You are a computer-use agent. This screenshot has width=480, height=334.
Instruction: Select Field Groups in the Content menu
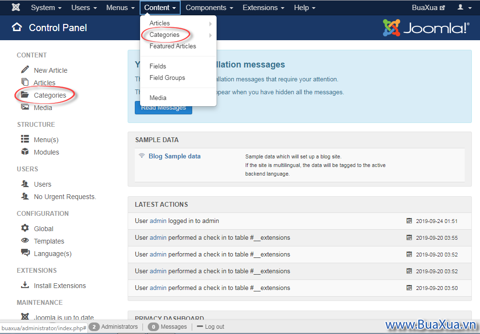click(x=167, y=78)
